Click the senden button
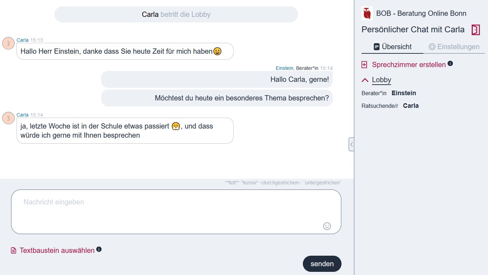Viewport: 488px width, 275px height. click(322, 264)
